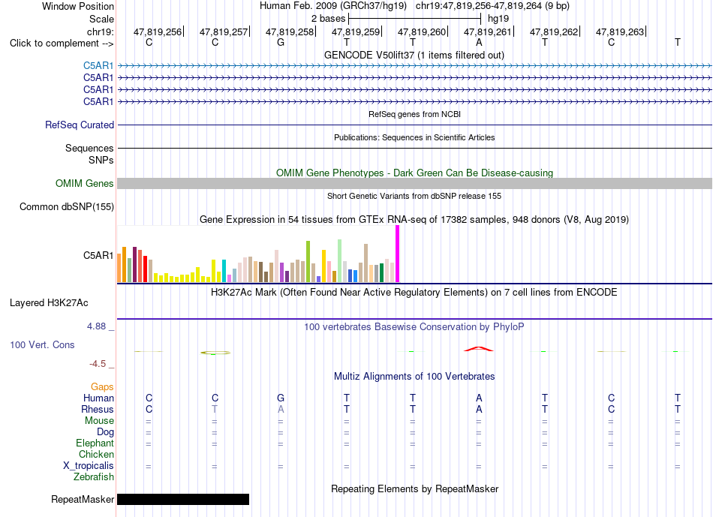Click the 4.88 PhyloP scale value
This screenshot has height=517, width=713.
pyautogui.click(x=96, y=326)
